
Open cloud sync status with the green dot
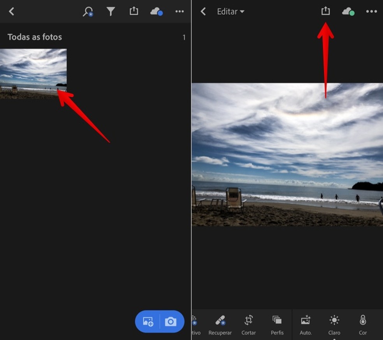click(348, 12)
